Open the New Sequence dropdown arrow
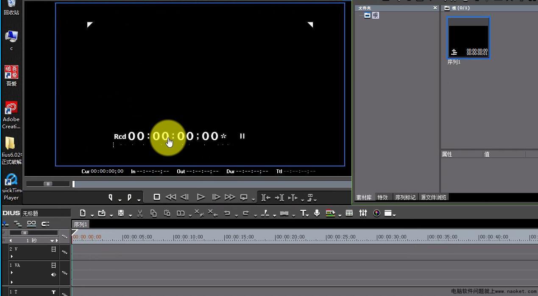Screen dimensions: 538x296 point(92,216)
